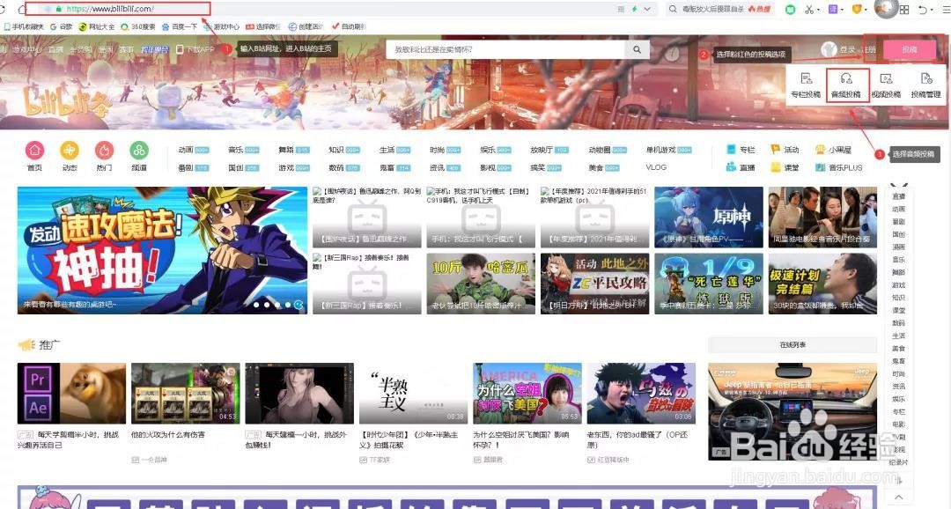This screenshot has width=951, height=509.
Task: Click the Bilibili search input box
Action: [505, 49]
